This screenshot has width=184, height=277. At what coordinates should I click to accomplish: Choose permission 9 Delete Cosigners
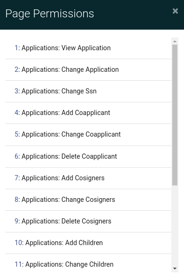pyautogui.click(x=88, y=221)
